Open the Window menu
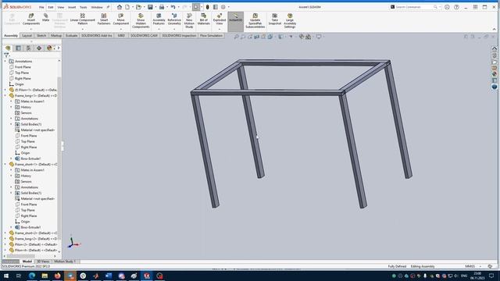This screenshot has width=500, height=281. (x=97, y=7)
